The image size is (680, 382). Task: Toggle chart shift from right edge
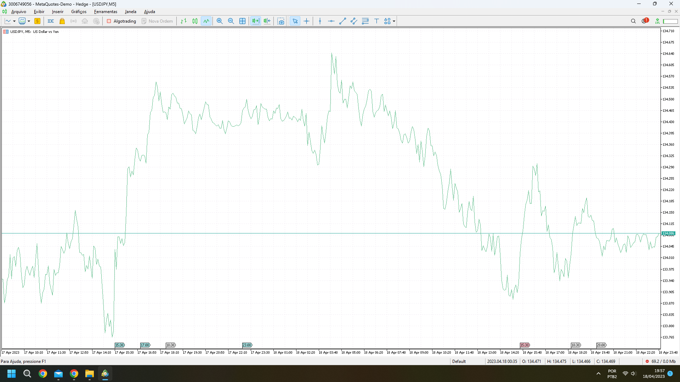(x=267, y=21)
